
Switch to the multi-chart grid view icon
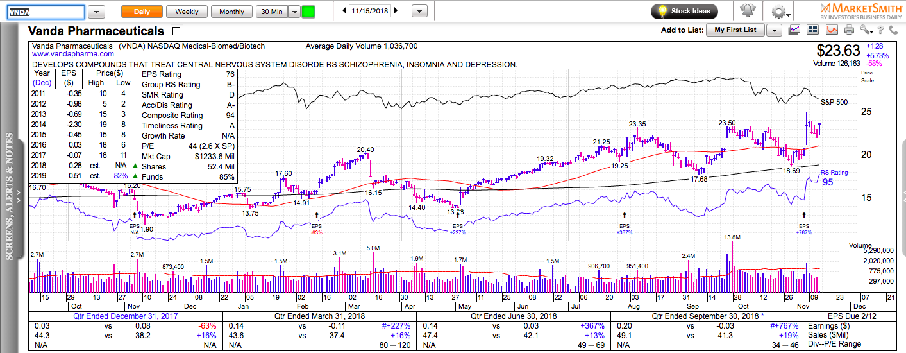click(813, 30)
